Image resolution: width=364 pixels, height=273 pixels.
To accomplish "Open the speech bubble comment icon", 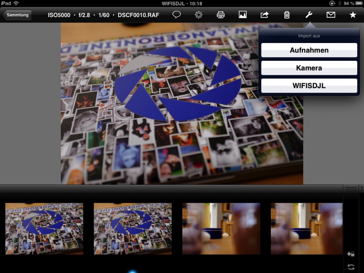I will [177, 15].
